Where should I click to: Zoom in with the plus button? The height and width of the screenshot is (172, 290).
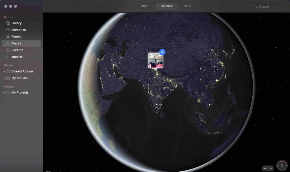(271, 168)
